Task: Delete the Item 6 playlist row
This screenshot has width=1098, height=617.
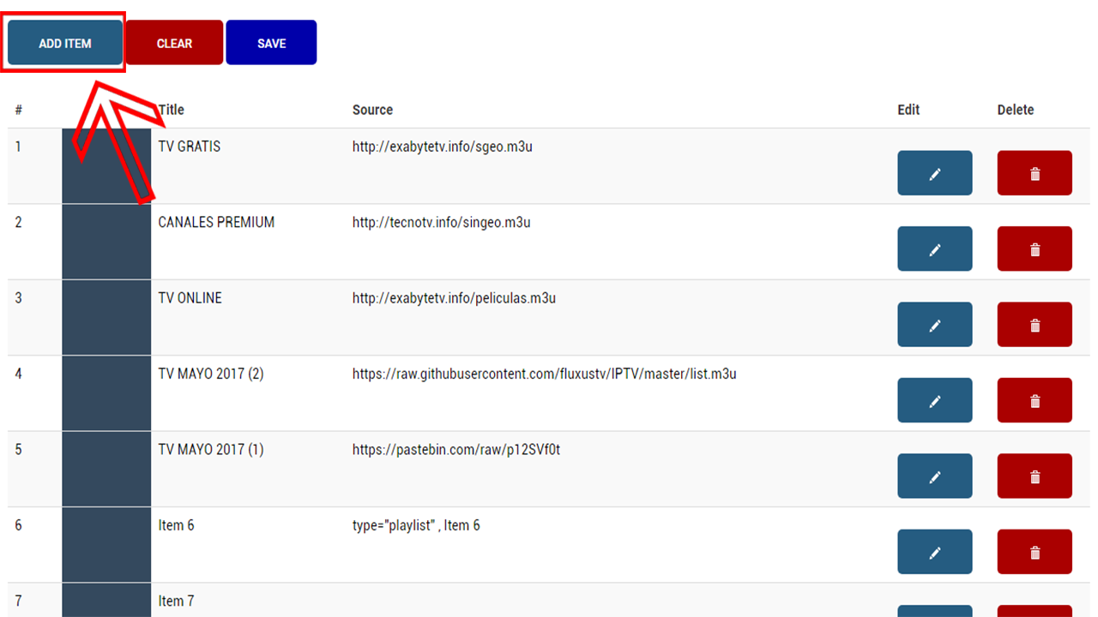Action: pyautogui.click(x=1035, y=552)
